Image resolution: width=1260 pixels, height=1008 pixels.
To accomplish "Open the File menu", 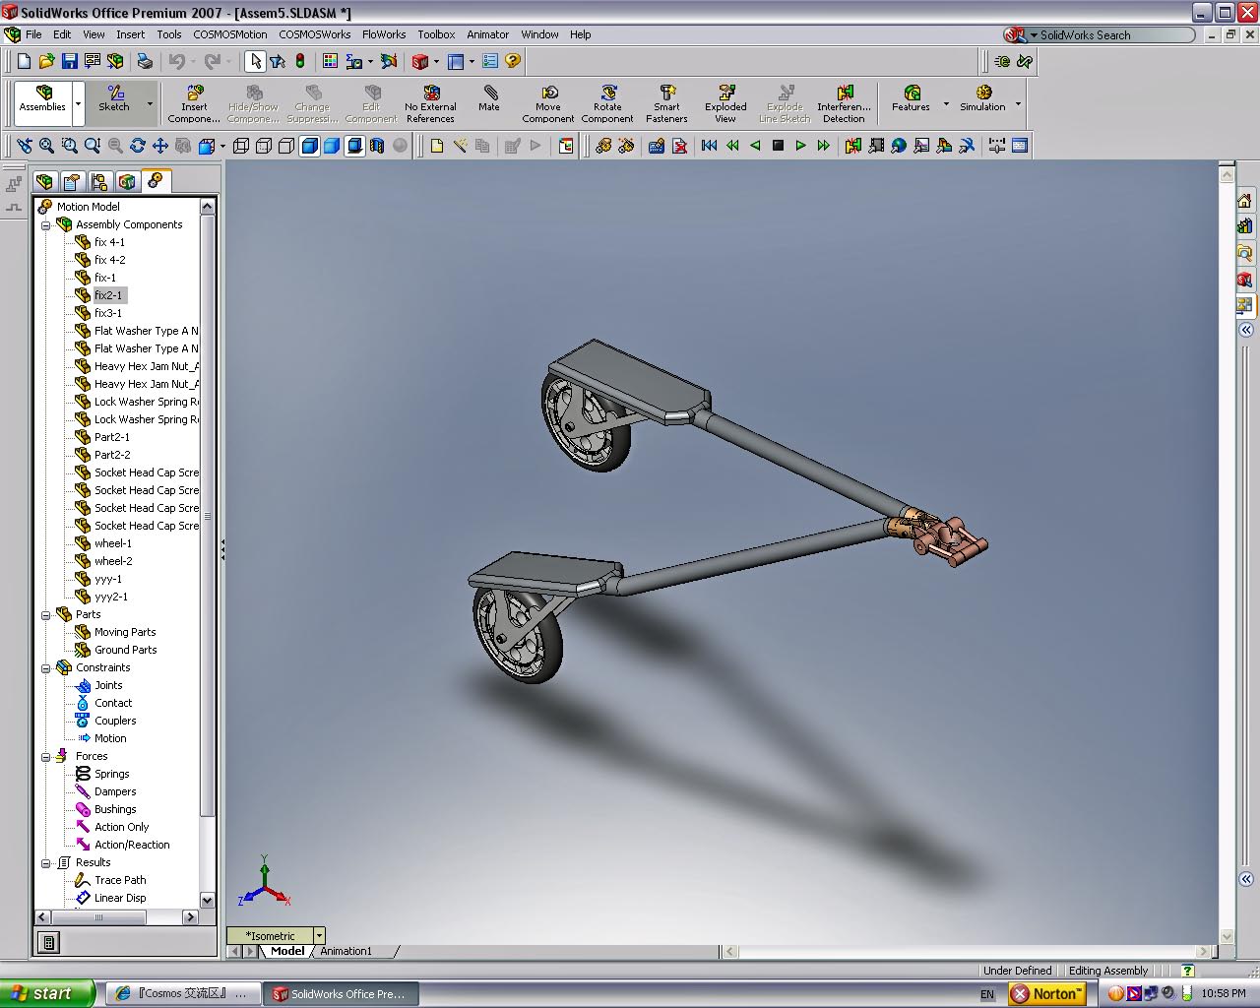I will [x=33, y=34].
